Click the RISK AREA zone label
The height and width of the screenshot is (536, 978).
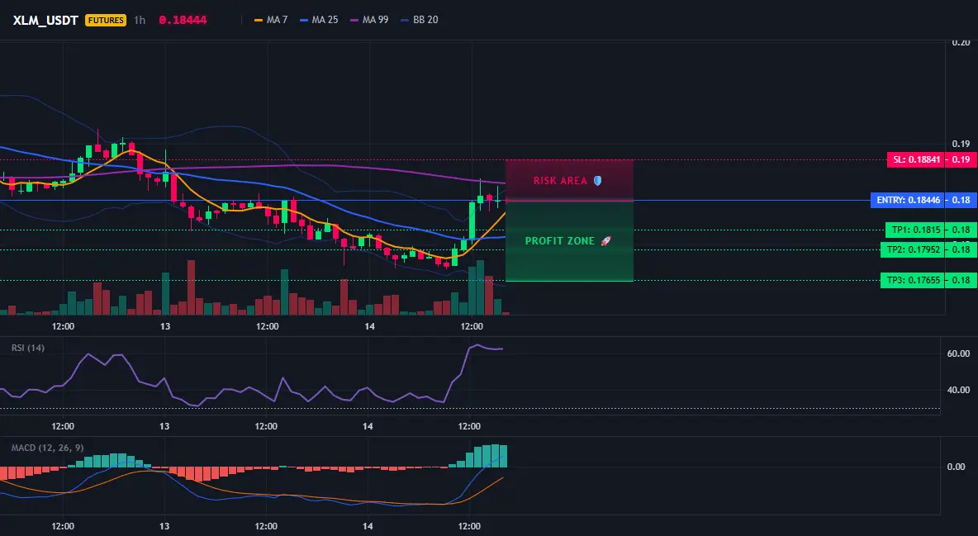click(560, 181)
